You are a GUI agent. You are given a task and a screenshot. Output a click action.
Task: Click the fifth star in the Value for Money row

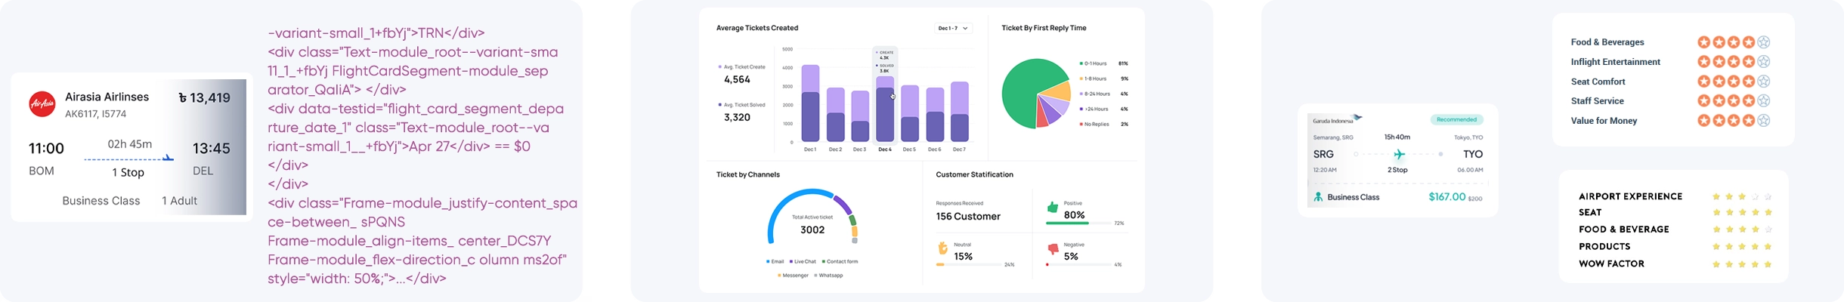pyautogui.click(x=1764, y=120)
